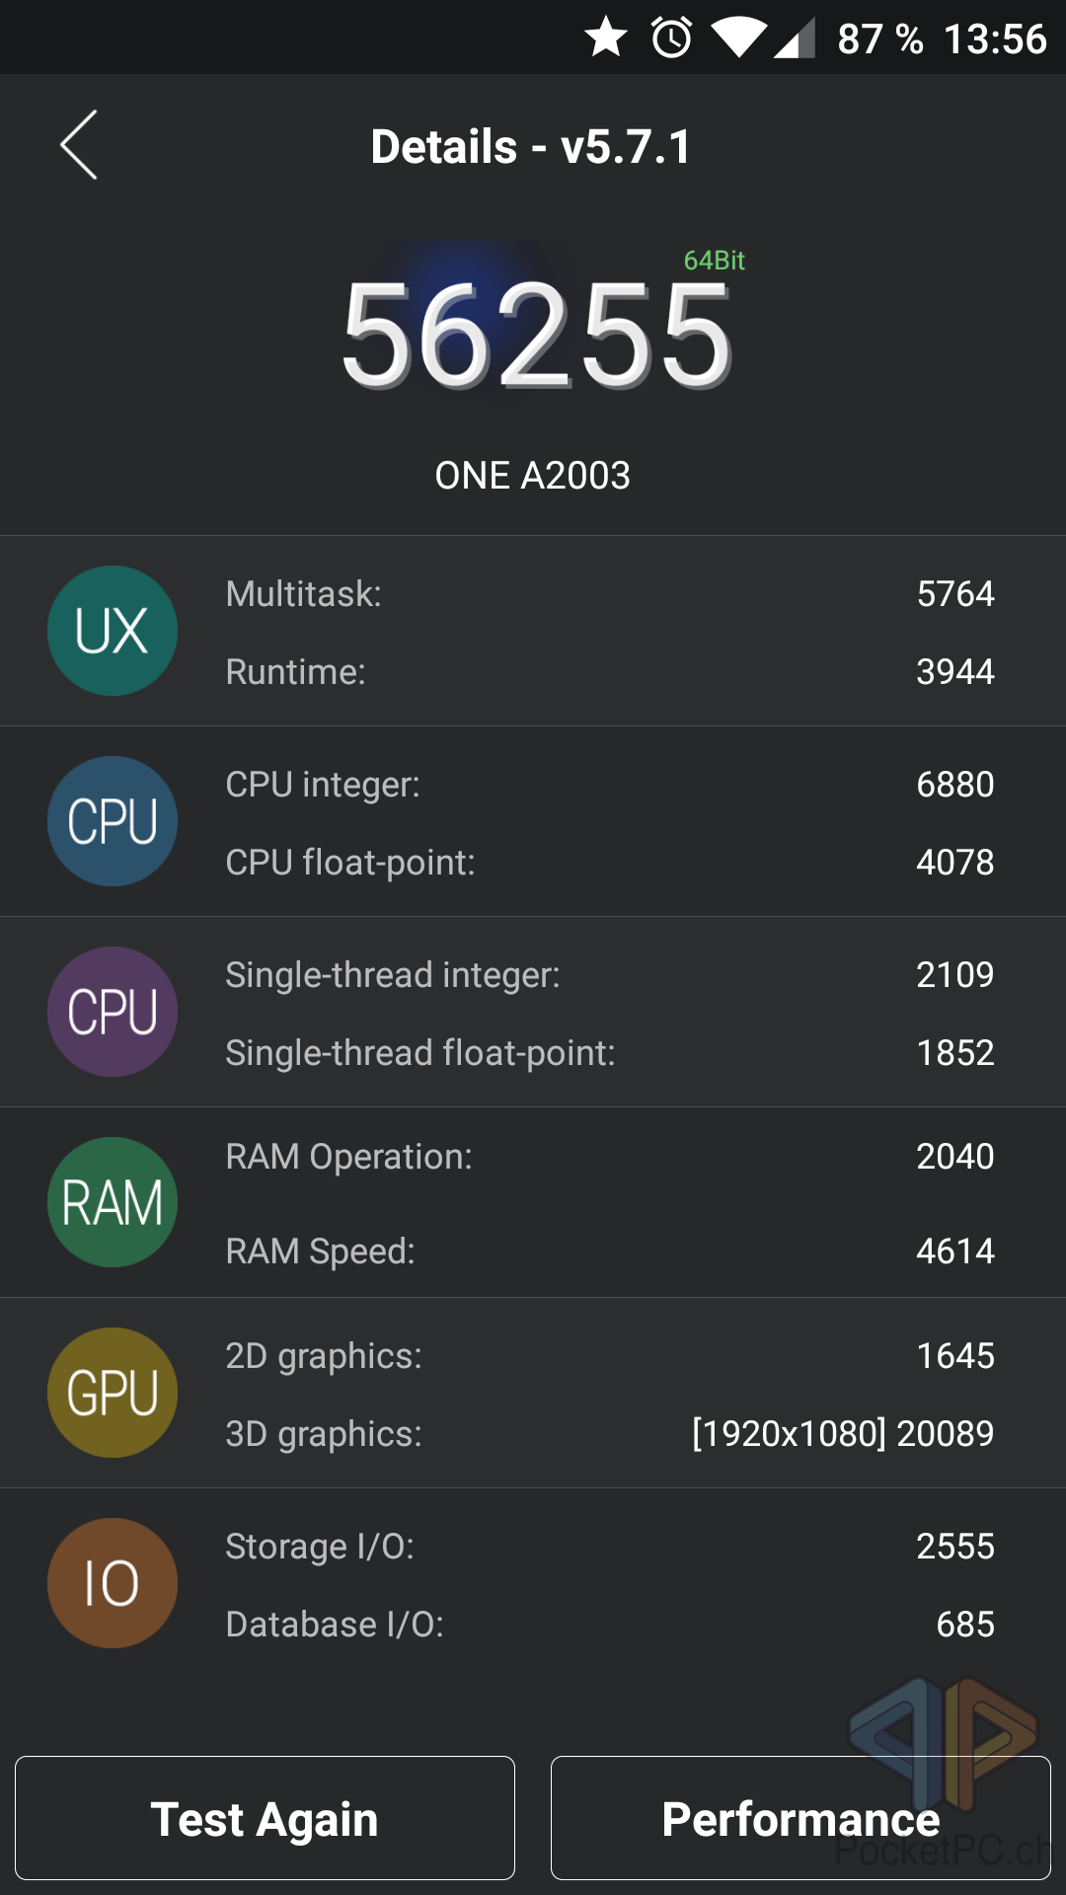Select the 3D graphics score row
1066x1895 pixels.
click(x=609, y=1434)
